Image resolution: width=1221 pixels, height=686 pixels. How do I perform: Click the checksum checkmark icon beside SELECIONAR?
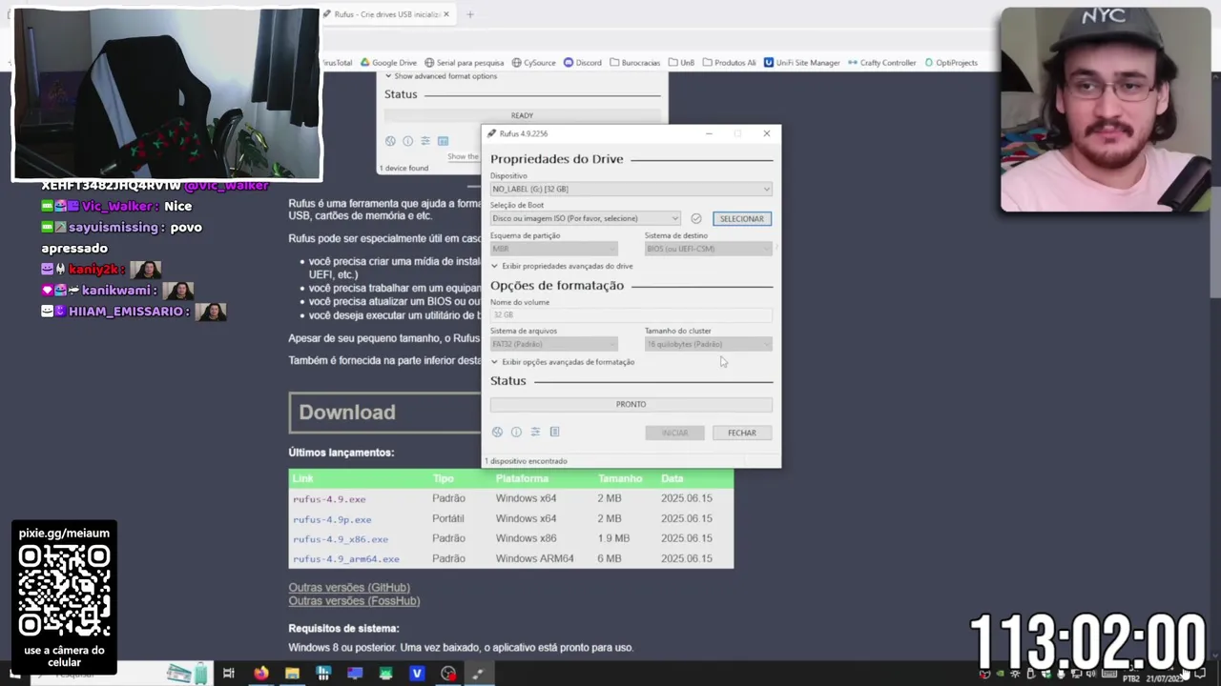[696, 219]
